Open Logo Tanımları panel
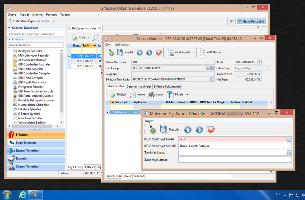305x200 pixels. pyautogui.click(x=36, y=143)
